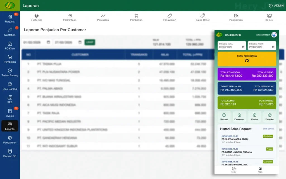Screen dimensions: 286x179
Task: Open the Tanggal Awal date picker
Action: 243,47
